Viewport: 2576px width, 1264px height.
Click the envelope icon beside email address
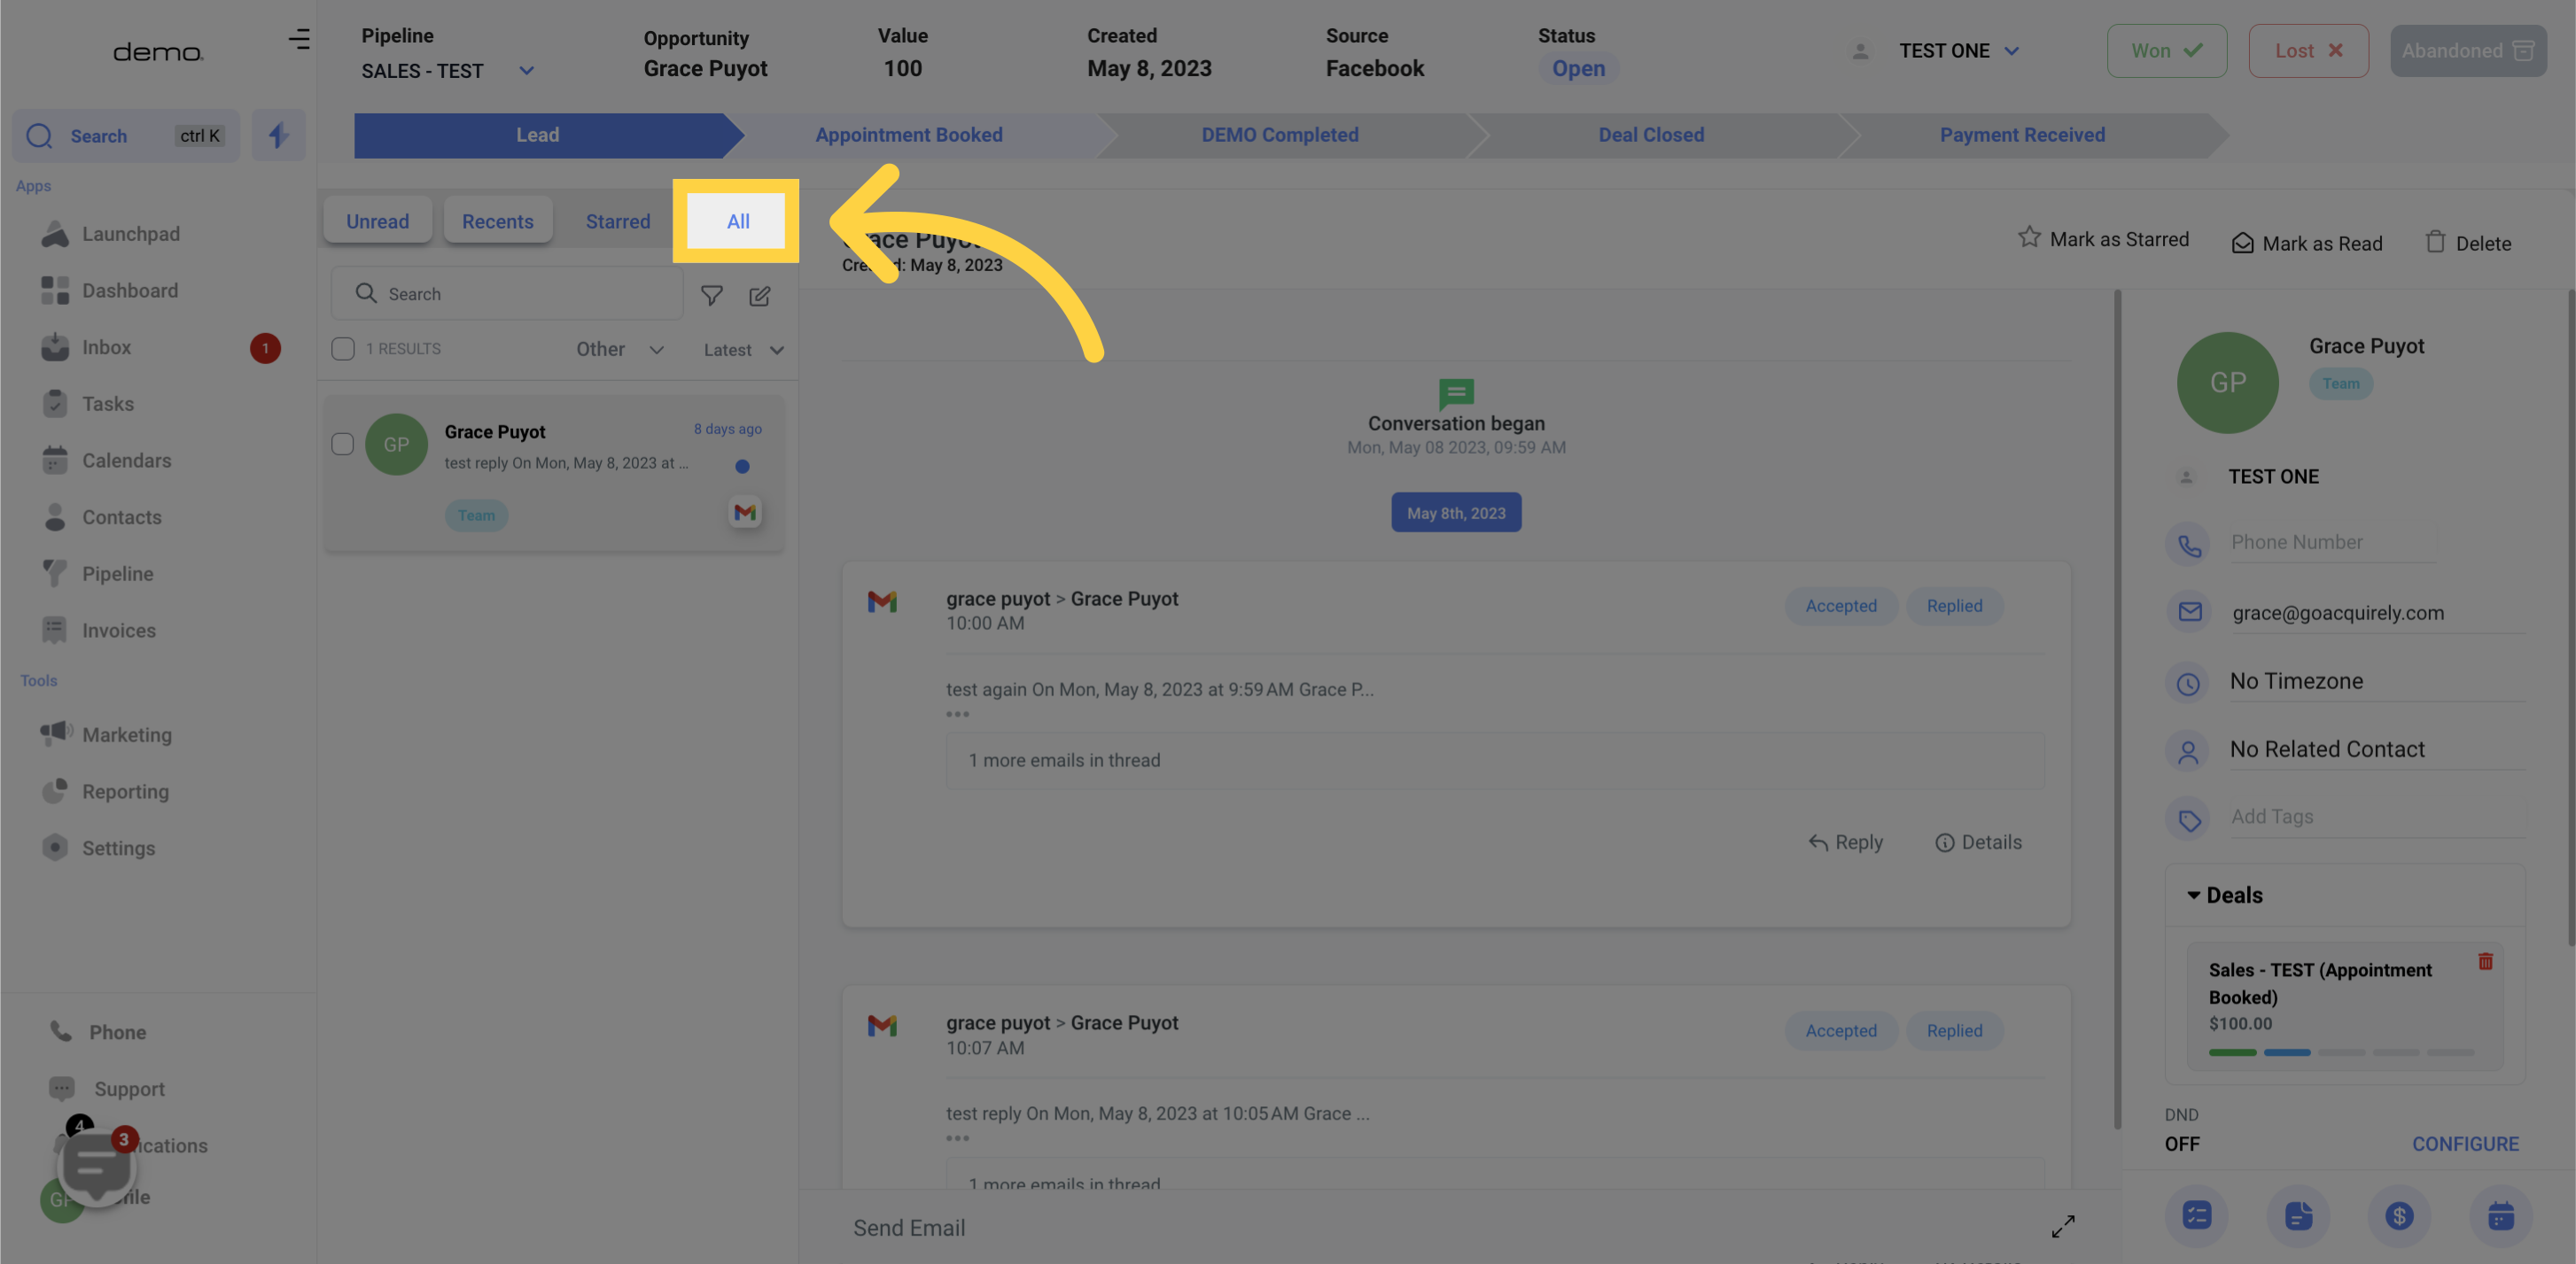(x=2189, y=611)
